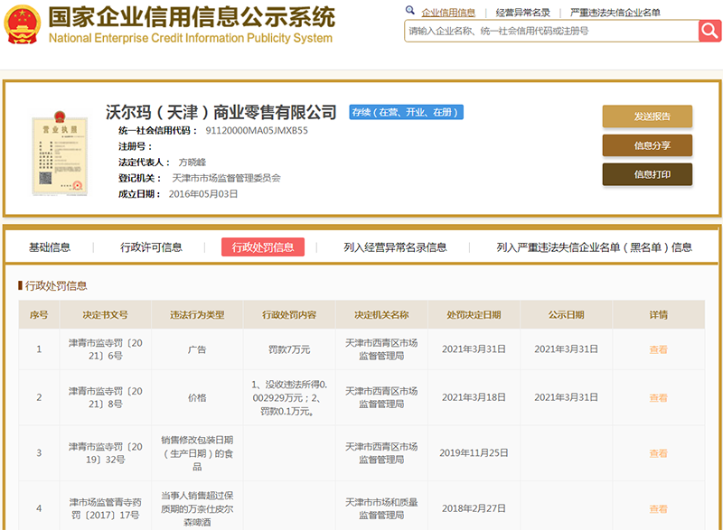Click 天津市市场和质量监督管理局 authority cell
723x530 pixels.
tap(381, 509)
